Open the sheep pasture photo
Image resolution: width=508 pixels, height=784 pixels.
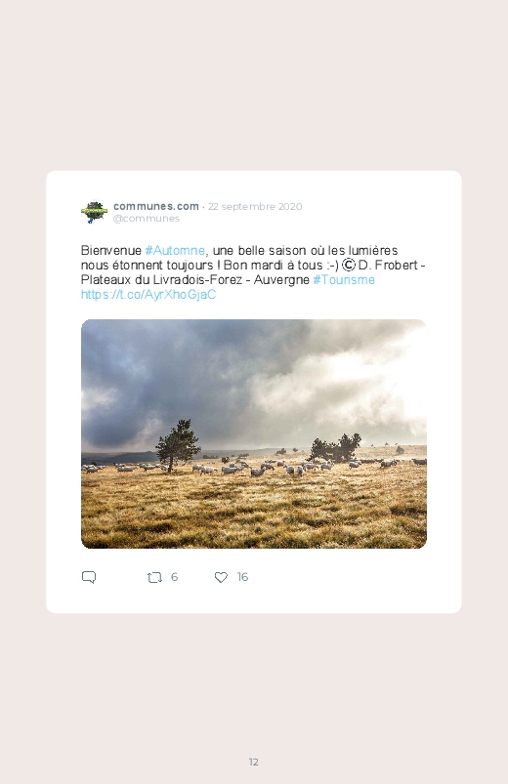click(254, 434)
